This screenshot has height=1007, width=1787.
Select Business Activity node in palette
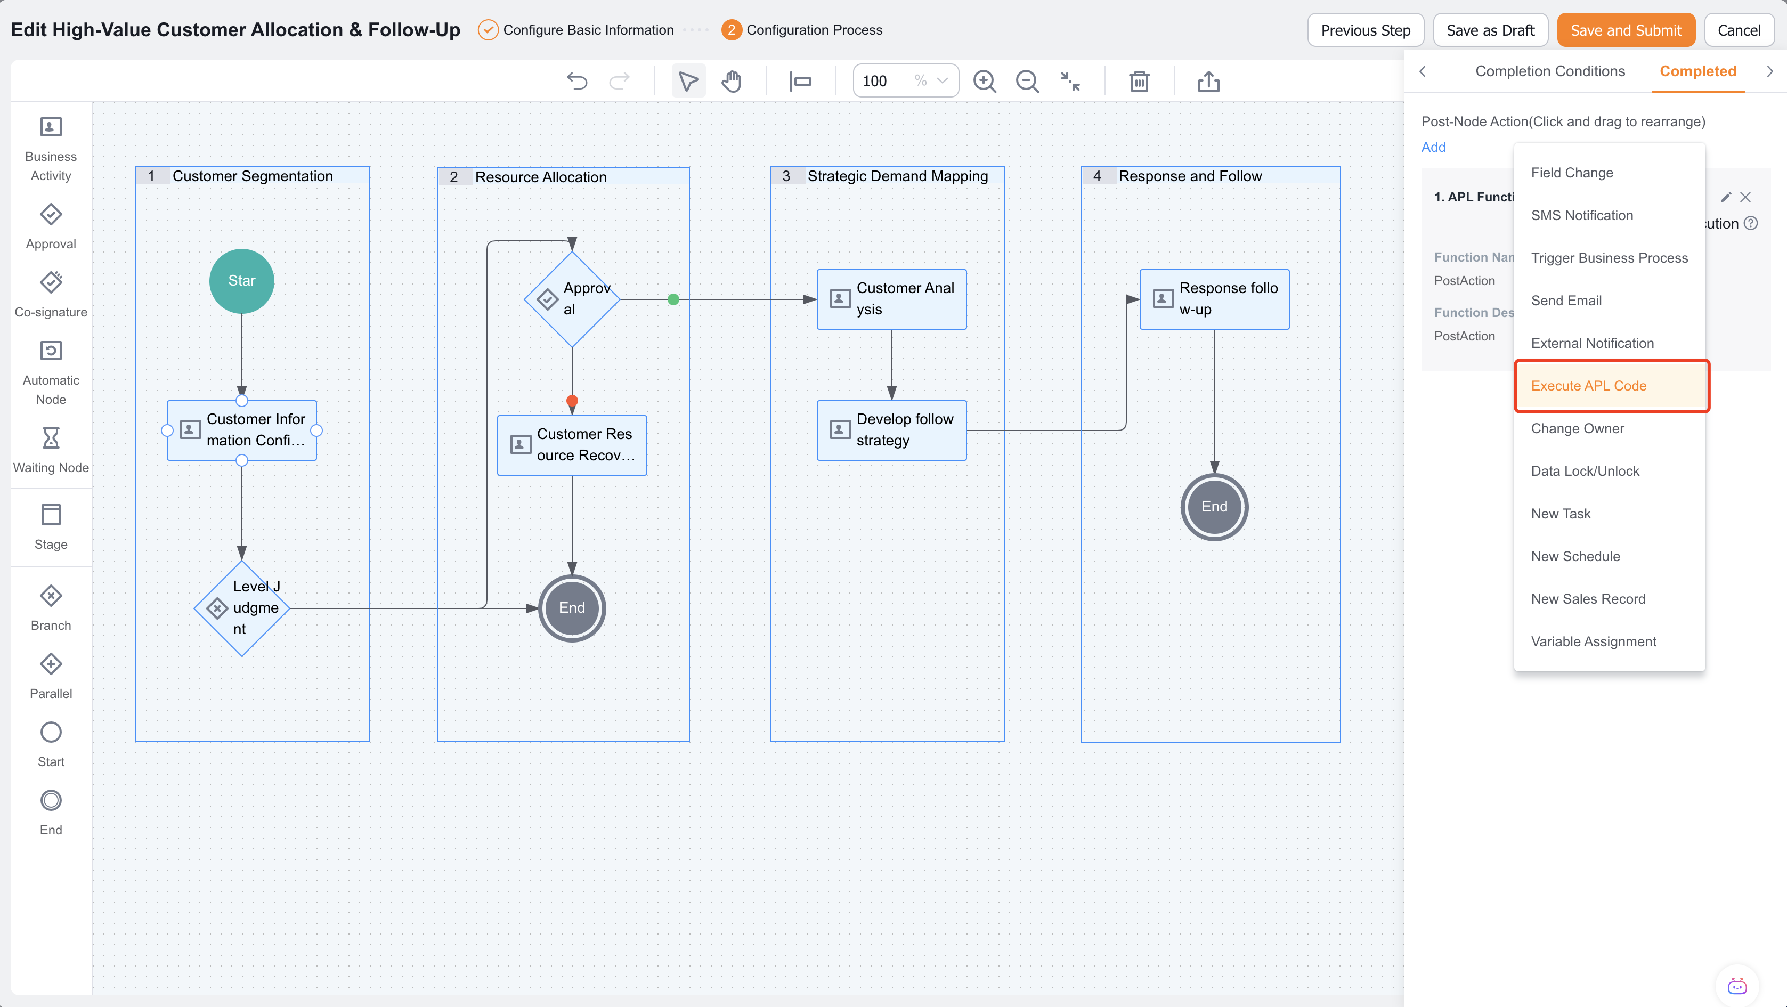pos(51,149)
